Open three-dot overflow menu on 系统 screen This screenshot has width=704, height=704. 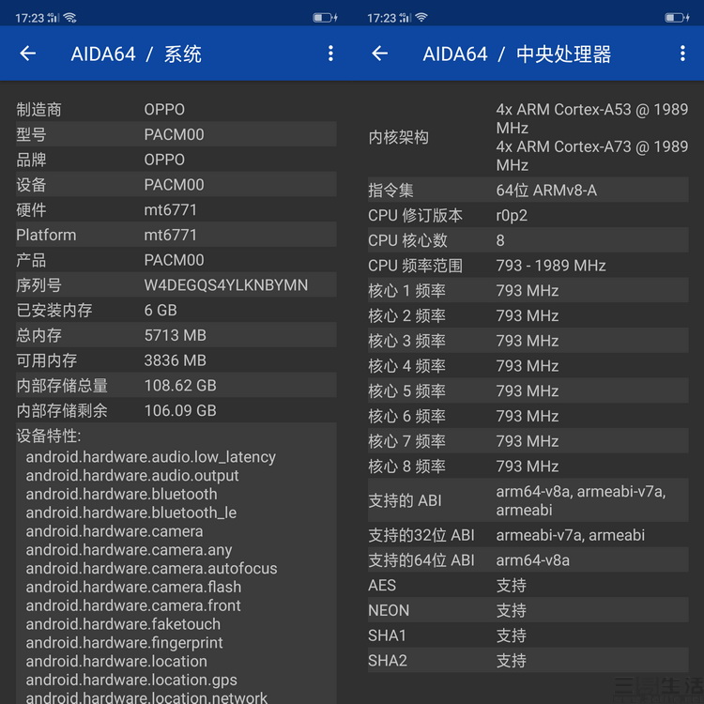coord(330,54)
